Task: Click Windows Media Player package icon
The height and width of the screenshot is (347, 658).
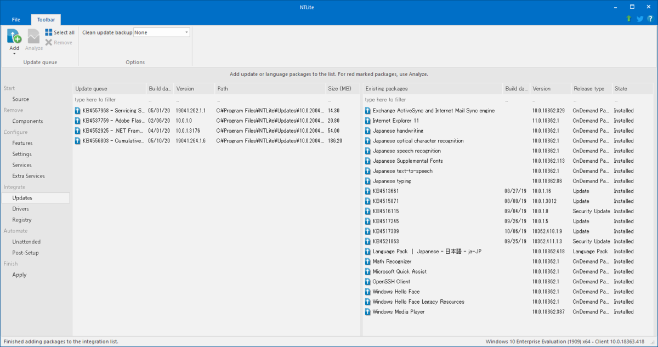Action: pos(368,312)
